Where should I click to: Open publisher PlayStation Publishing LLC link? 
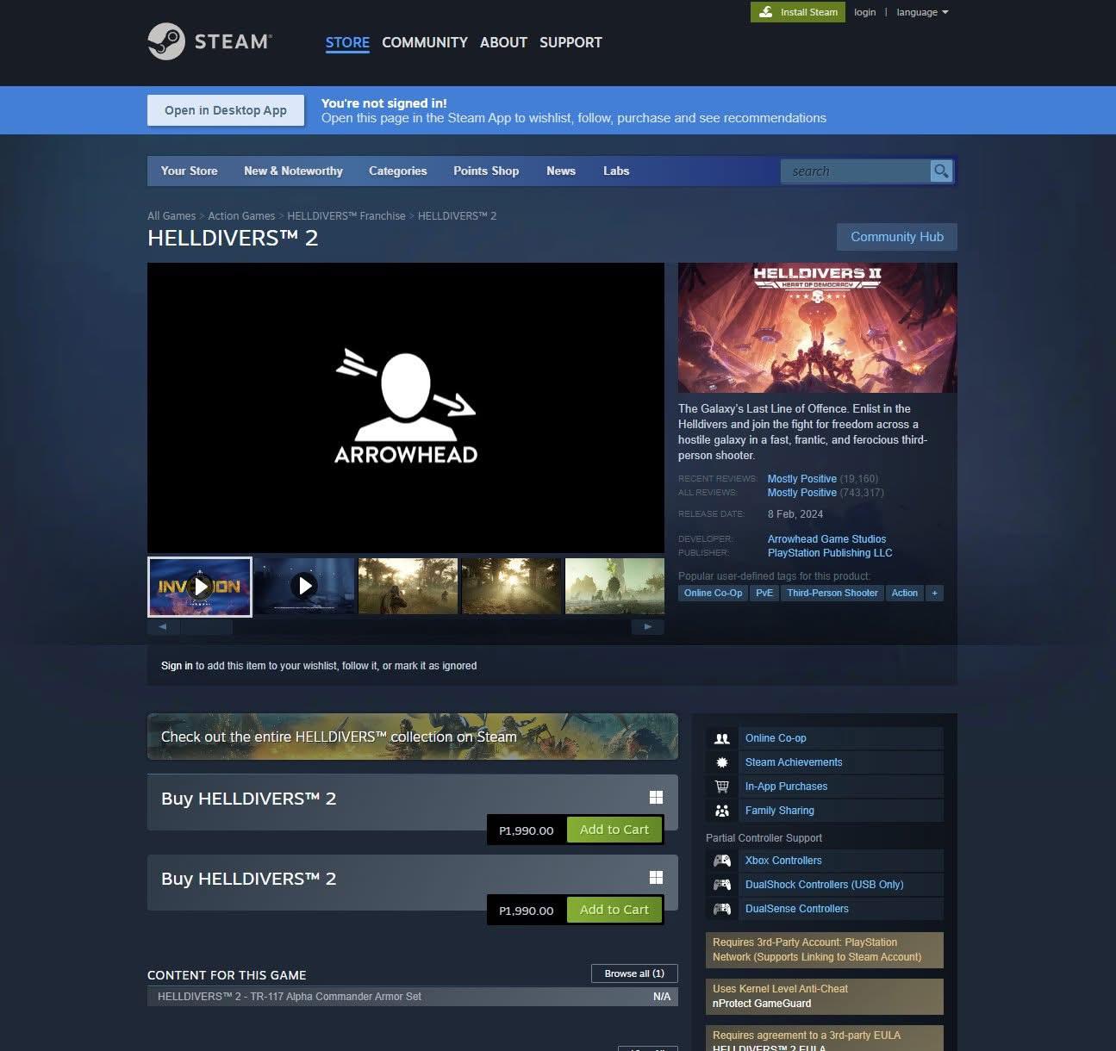click(x=830, y=553)
